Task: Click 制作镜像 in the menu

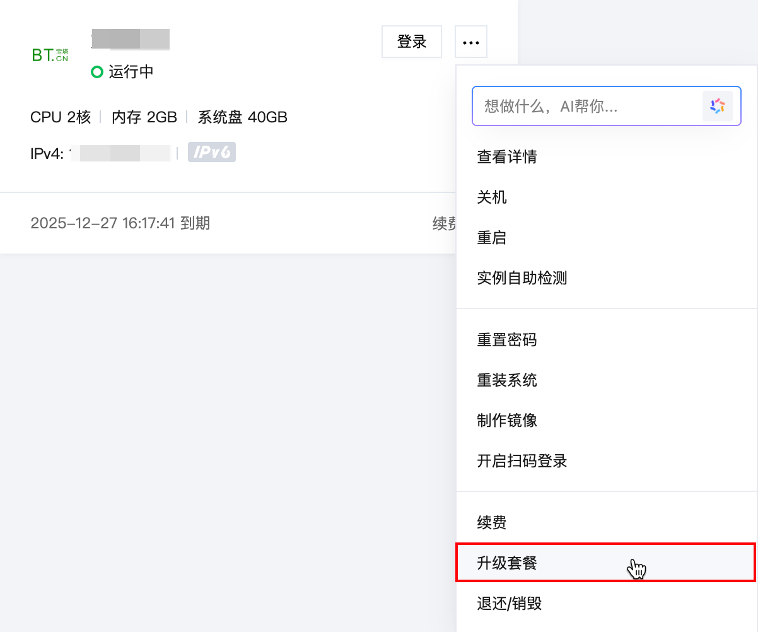Action: tap(507, 421)
